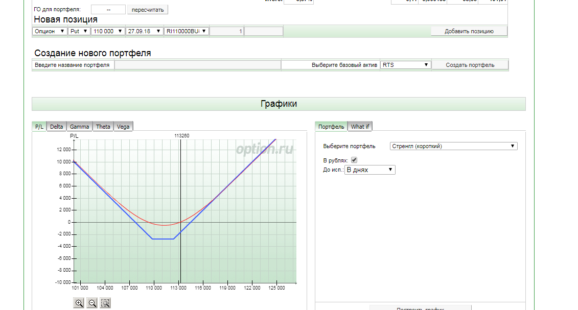Click the 'Добавить позицию' button
Image resolution: width=578 pixels, height=310 pixels.
[469, 31]
